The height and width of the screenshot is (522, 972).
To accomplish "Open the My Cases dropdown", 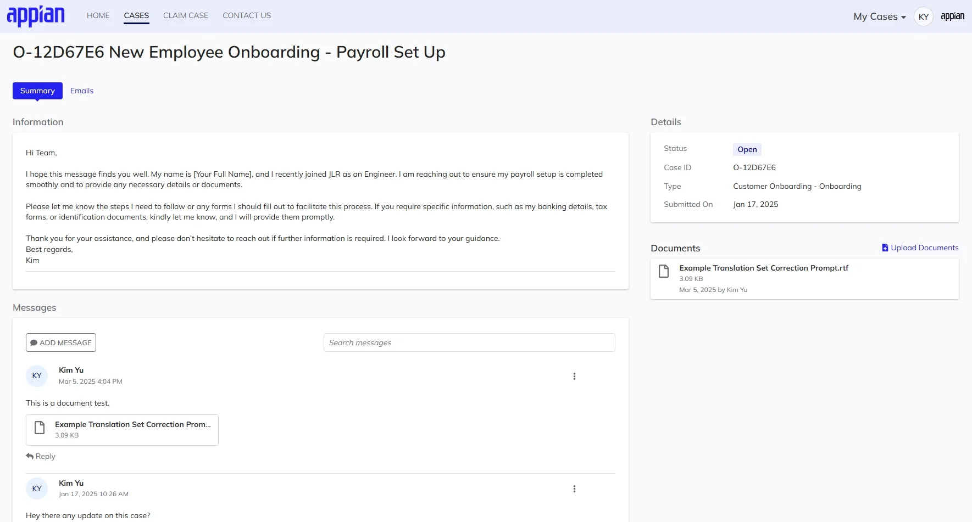I will pos(877,16).
